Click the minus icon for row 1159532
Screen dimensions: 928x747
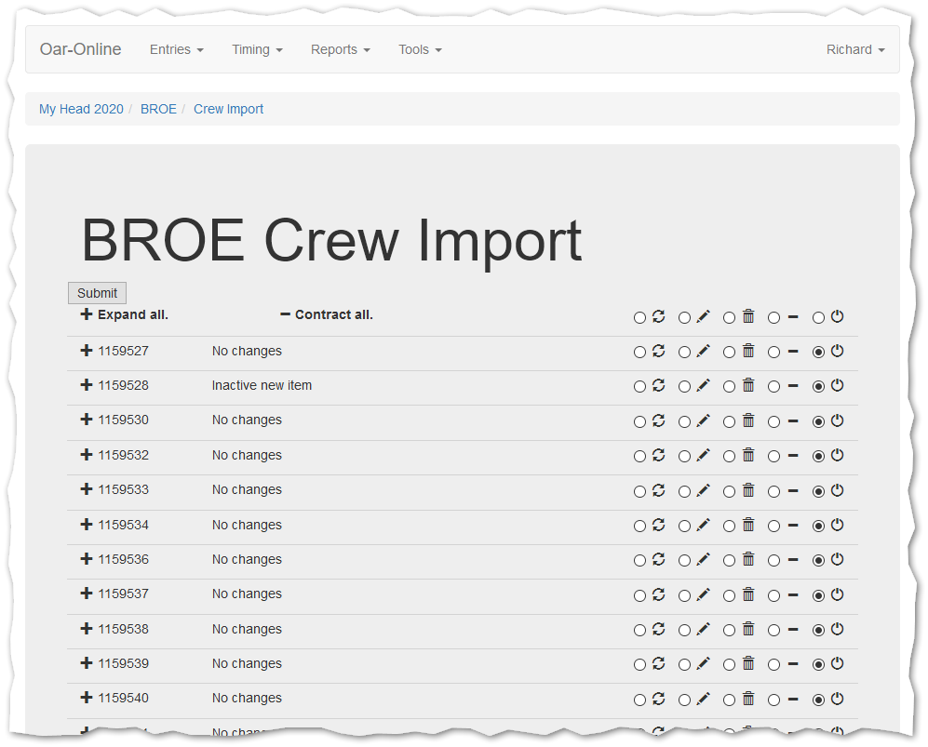click(792, 456)
